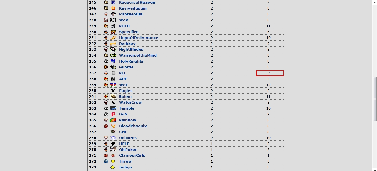The width and height of the screenshot is (377, 171).
Task: Click alignment icon beside Revivedagain
Action: click(x=106, y=8)
